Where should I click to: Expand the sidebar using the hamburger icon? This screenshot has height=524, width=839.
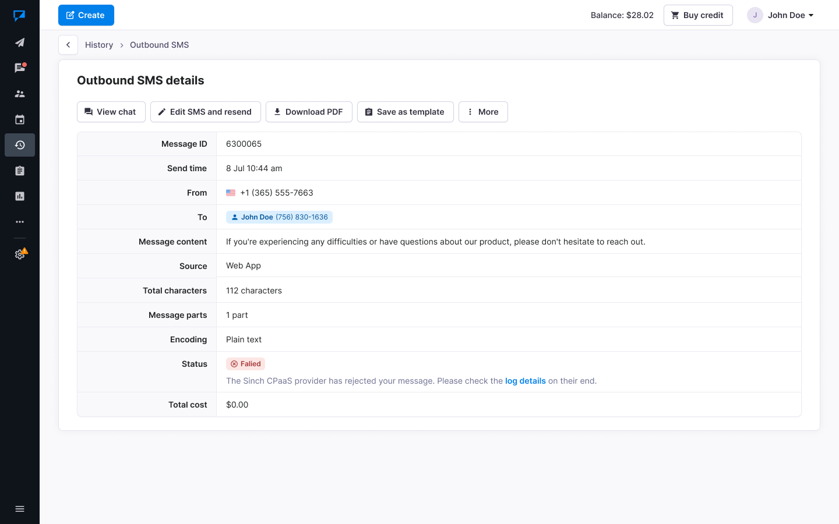[x=20, y=509]
